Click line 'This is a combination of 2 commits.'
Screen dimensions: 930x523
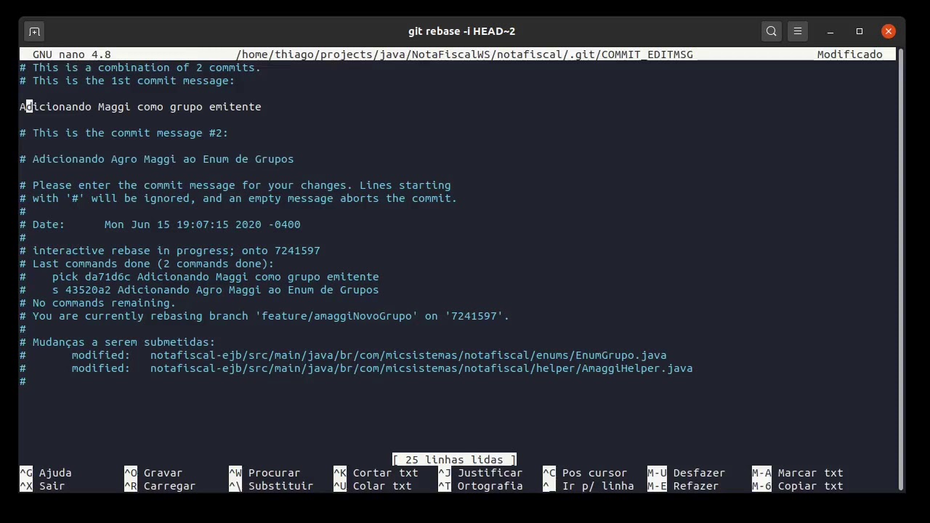(140, 68)
